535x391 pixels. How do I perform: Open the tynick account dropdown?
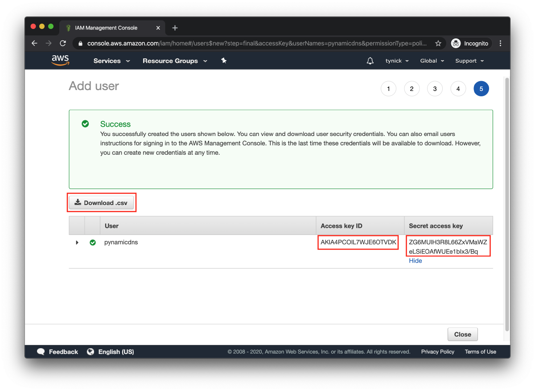click(397, 61)
